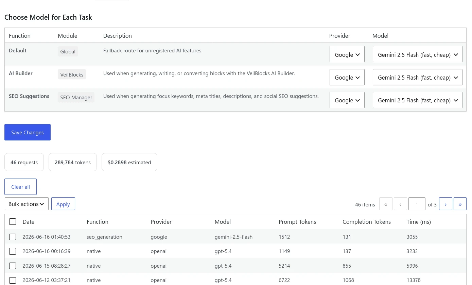Click the Completion Tokens column header
Viewport: 472px width, 285px height.
coord(367,222)
